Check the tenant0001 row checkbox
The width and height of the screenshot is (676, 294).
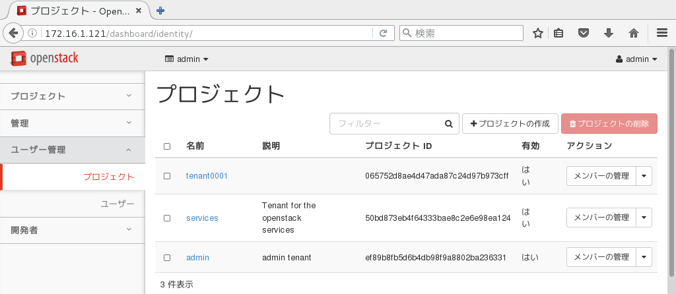pos(167,176)
